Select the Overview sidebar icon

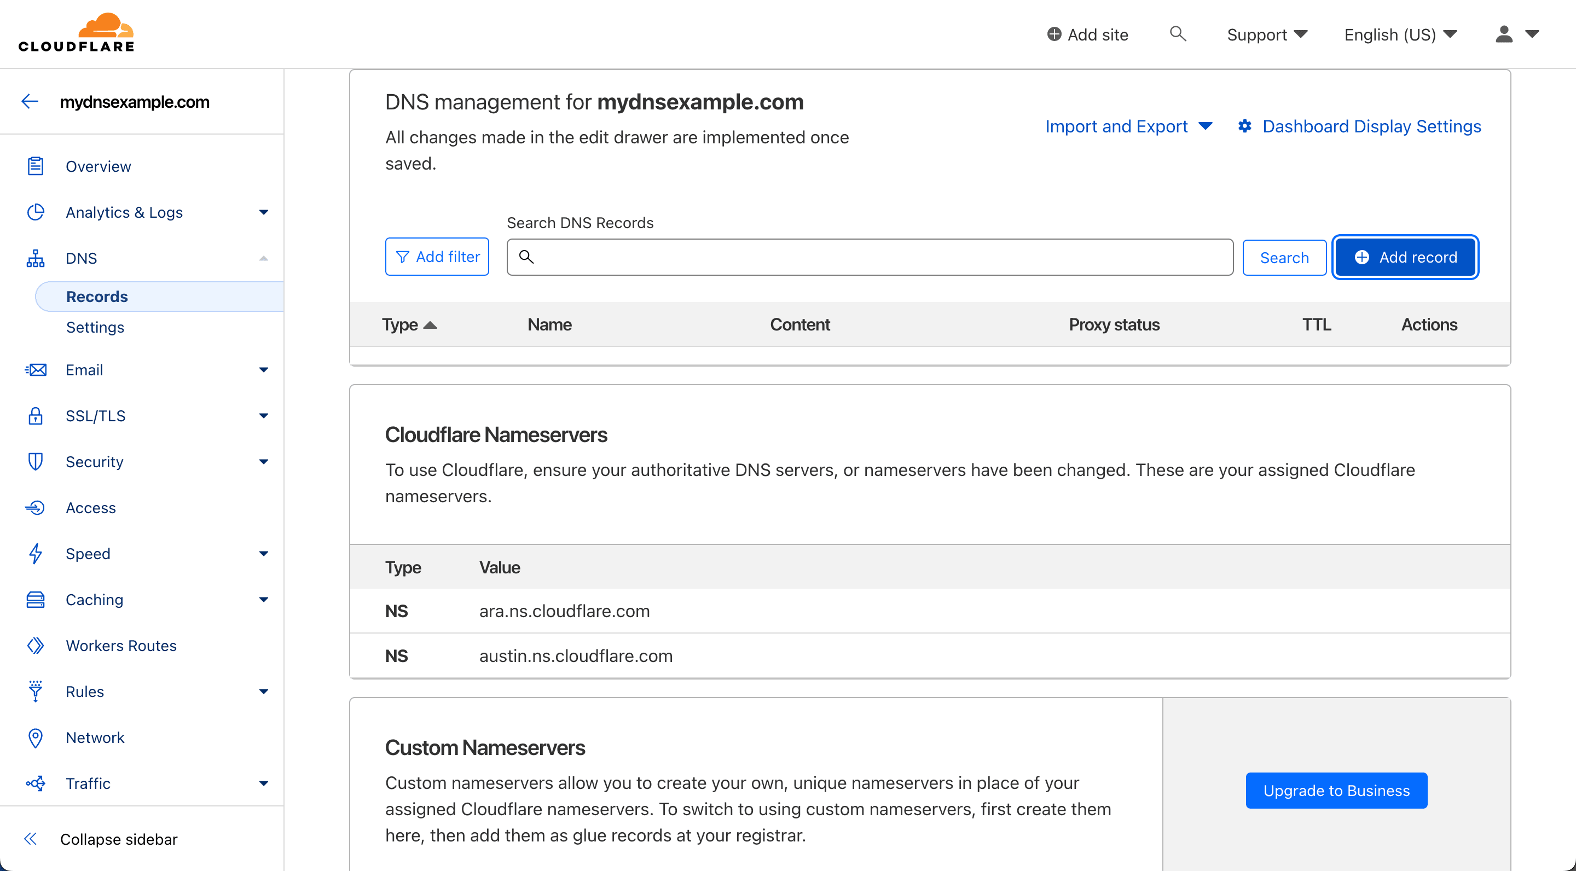[x=36, y=166]
